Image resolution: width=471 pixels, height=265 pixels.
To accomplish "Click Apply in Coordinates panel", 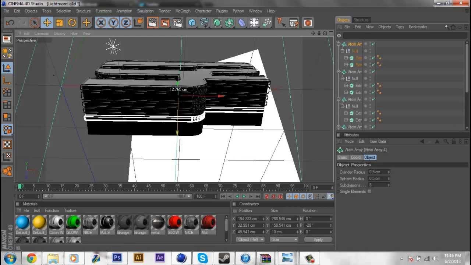I will pyautogui.click(x=318, y=240).
